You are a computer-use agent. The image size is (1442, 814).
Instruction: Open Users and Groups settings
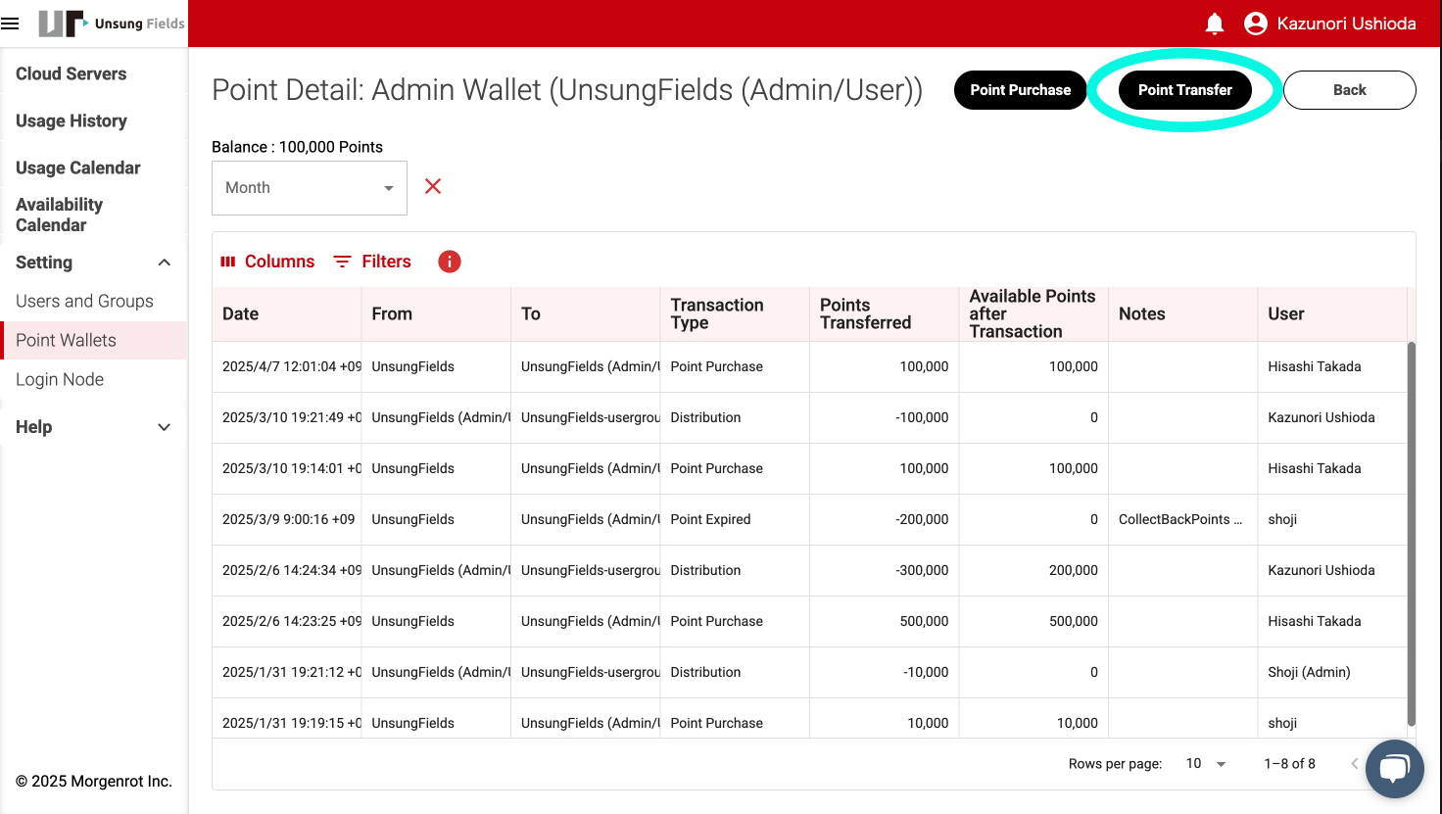click(84, 301)
